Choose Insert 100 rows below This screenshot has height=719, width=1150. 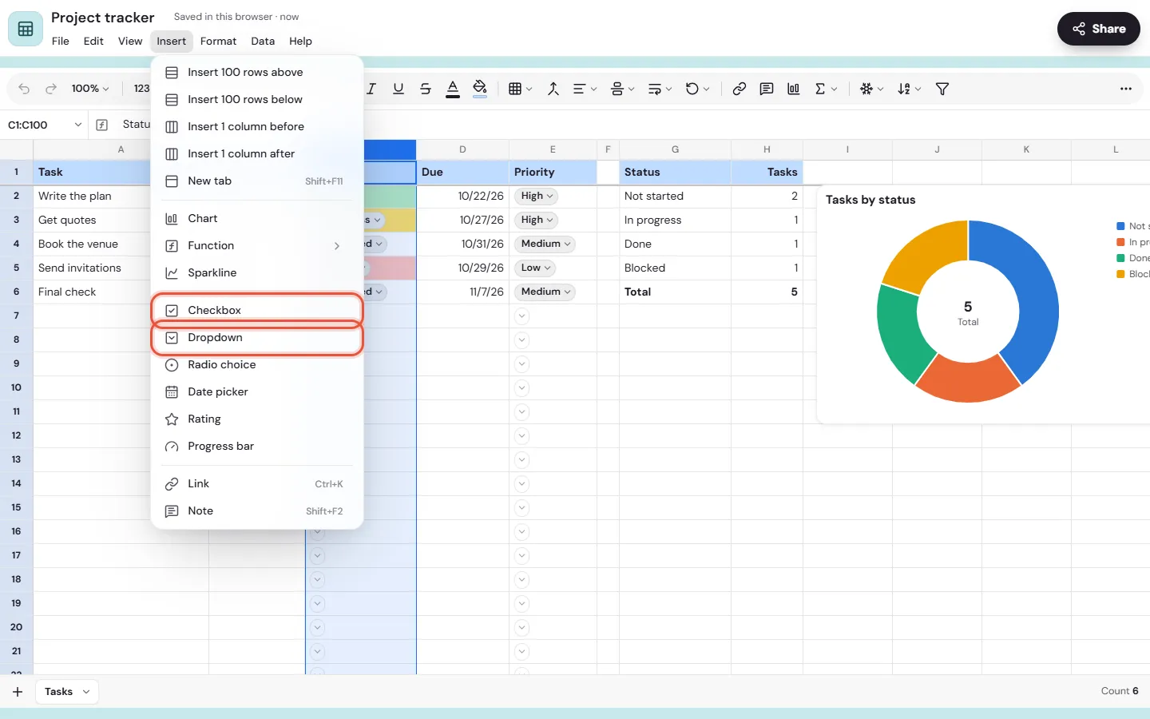tap(257, 99)
